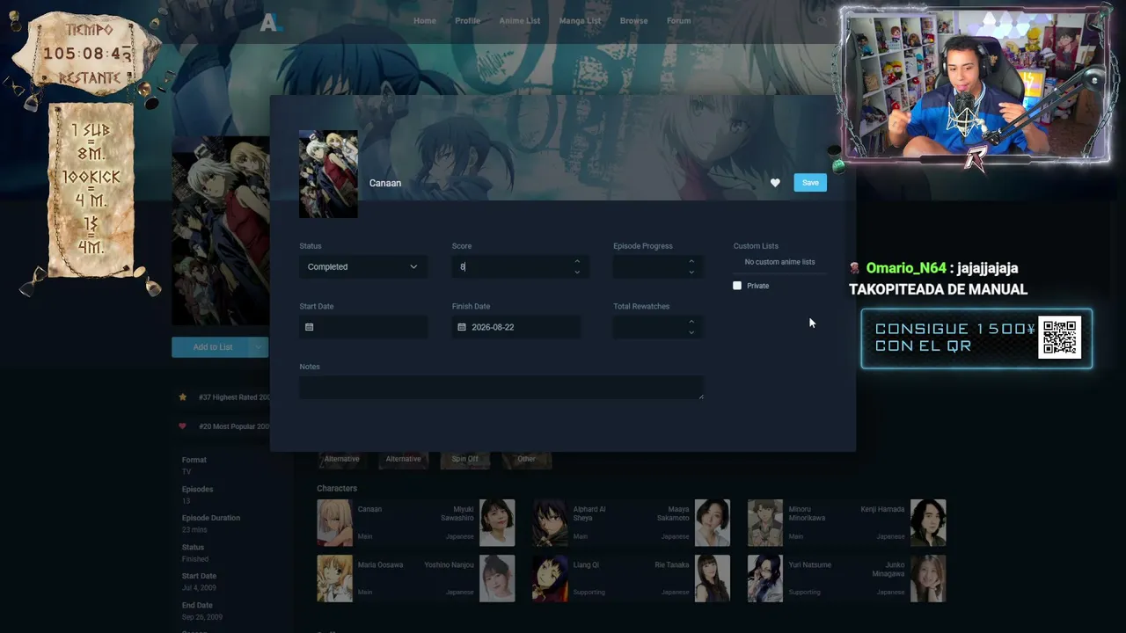1126x633 pixels.
Task: Click the name Kenji Hamada
Action: pos(882,509)
